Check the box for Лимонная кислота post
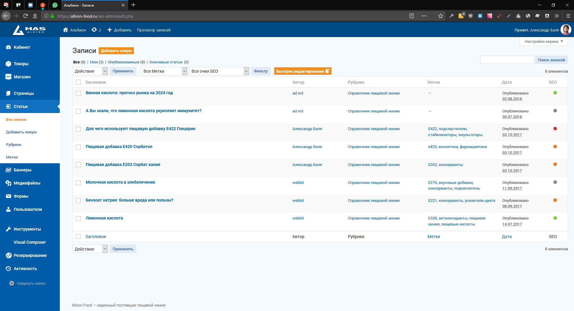 [78, 219]
